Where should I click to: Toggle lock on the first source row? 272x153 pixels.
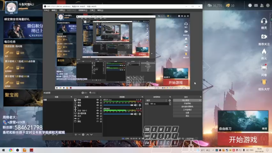tap(101, 100)
